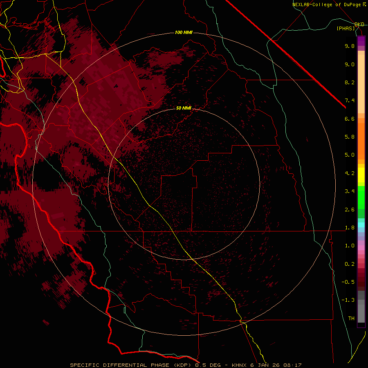Click the 5.8 scale label

click(x=350, y=137)
